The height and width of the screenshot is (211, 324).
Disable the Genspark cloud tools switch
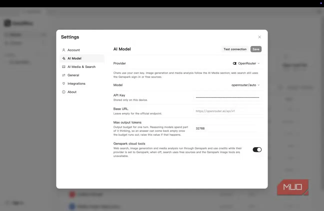click(257, 149)
